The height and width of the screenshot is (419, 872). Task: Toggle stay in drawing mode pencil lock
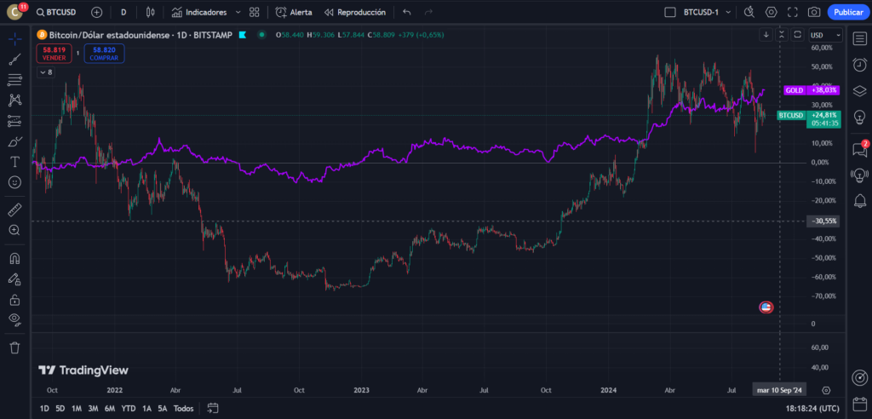coord(15,279)
